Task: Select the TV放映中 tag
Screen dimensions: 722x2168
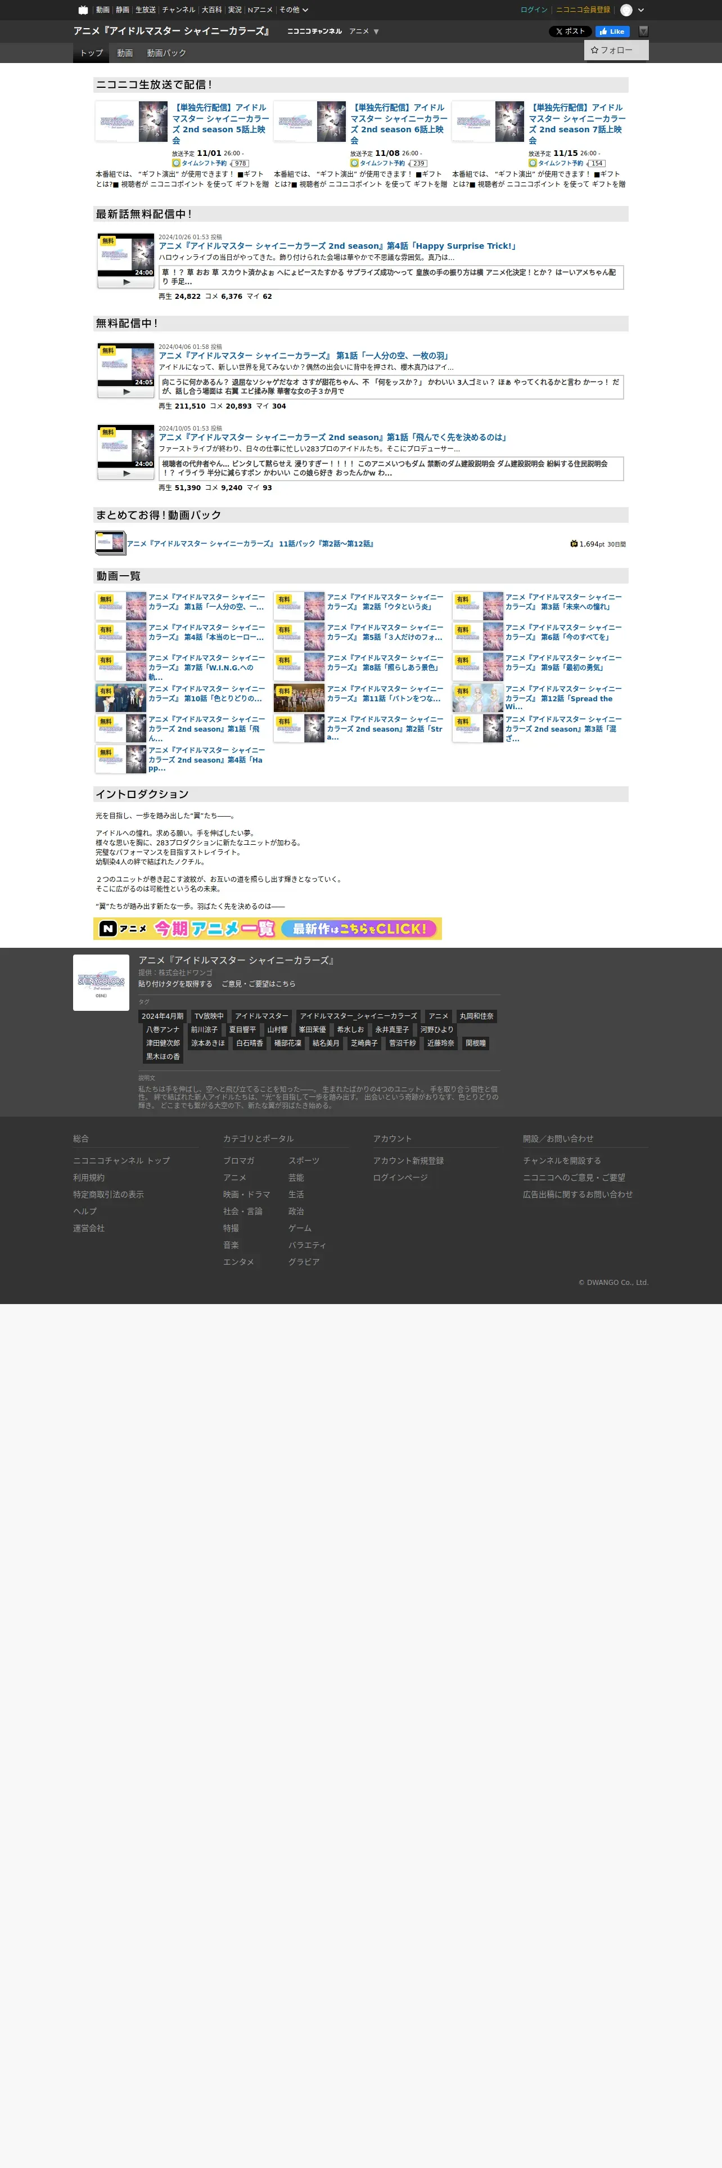Action: (x=209, y=1016)
